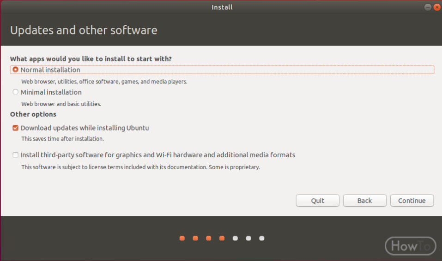Screen dimensions: 442x261
Task: Click 'What apps would you like to install' heading
Action: click(91, 59)
